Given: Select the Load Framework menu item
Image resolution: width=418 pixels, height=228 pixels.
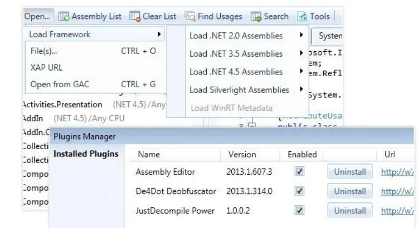Looking at the screenshot, I should (95, 34).
